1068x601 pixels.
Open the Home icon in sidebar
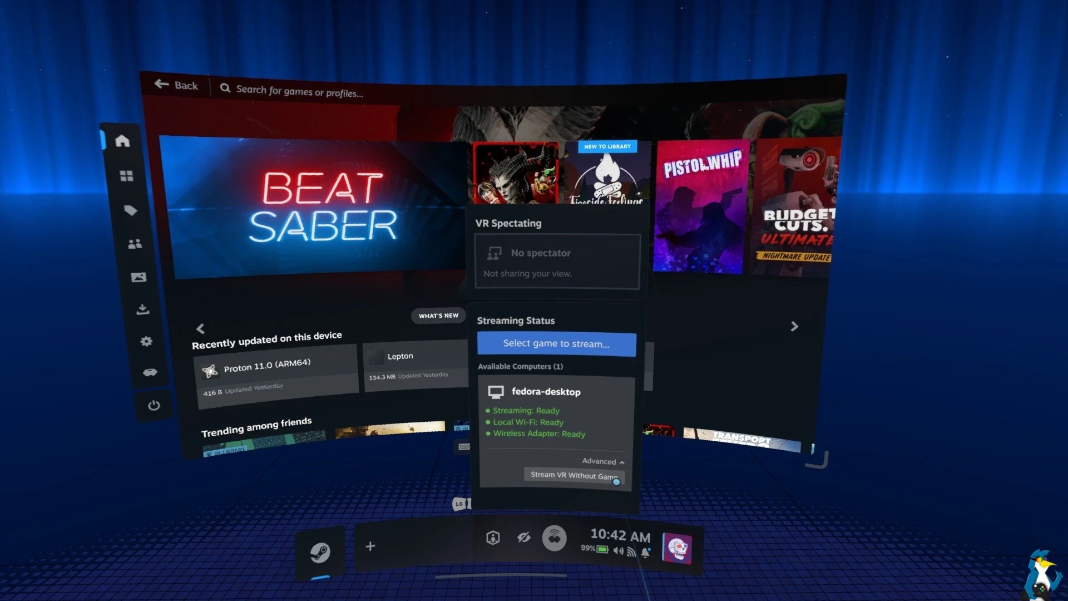[x=122, y=141]
